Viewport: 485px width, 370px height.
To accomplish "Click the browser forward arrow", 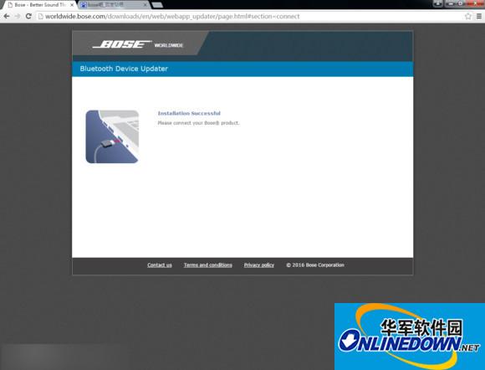I will (18, 16).
